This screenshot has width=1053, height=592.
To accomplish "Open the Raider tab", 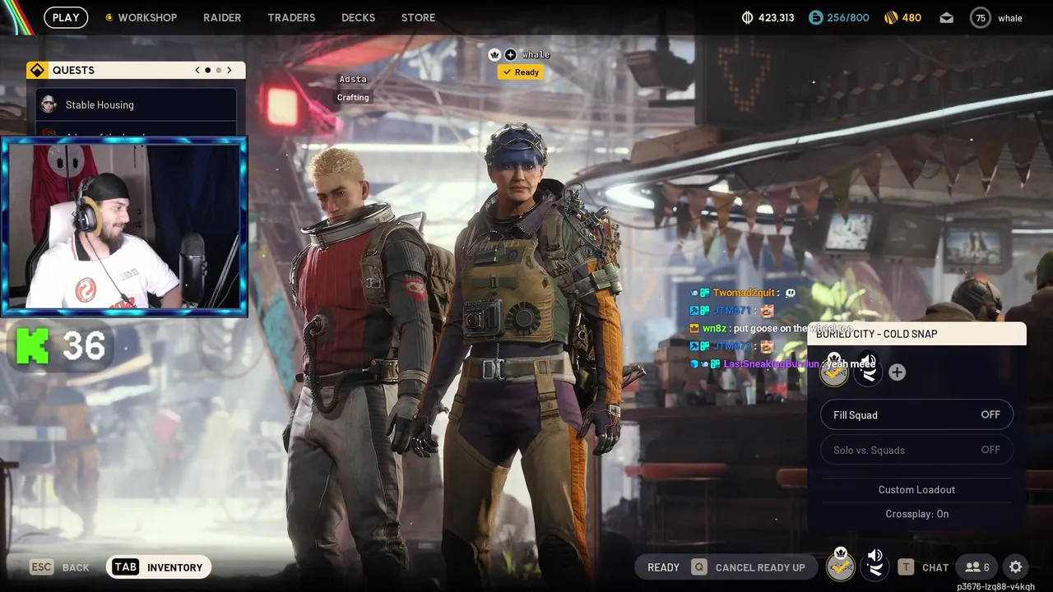I will [x=222, y=17].
